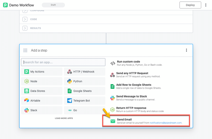Click the RESULTS section label
This screenshot has width=212, height=139.
tap(36, 28)
